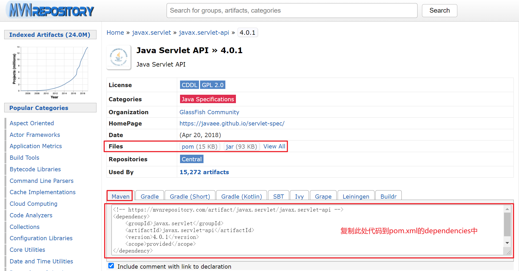Click the Java Servlet API artifact logo
This screenshot has width=519, height=271.
click(x=119, y=57)
